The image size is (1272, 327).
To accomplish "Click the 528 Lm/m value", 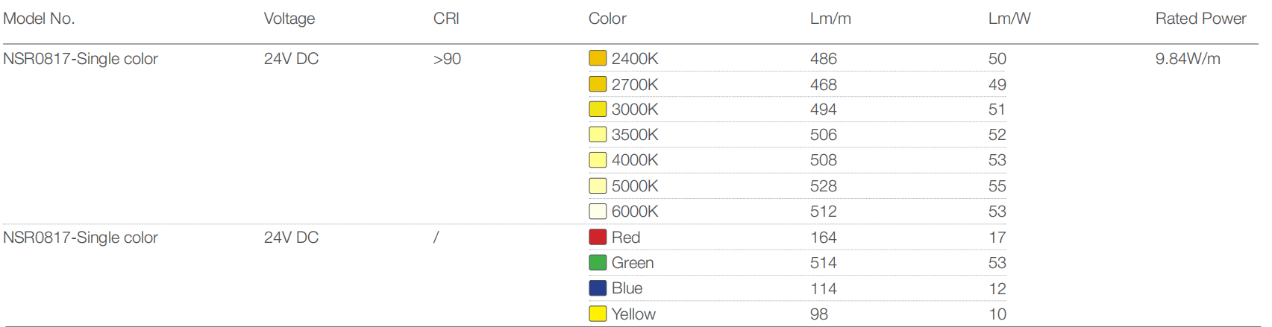I will pos(824,186).
